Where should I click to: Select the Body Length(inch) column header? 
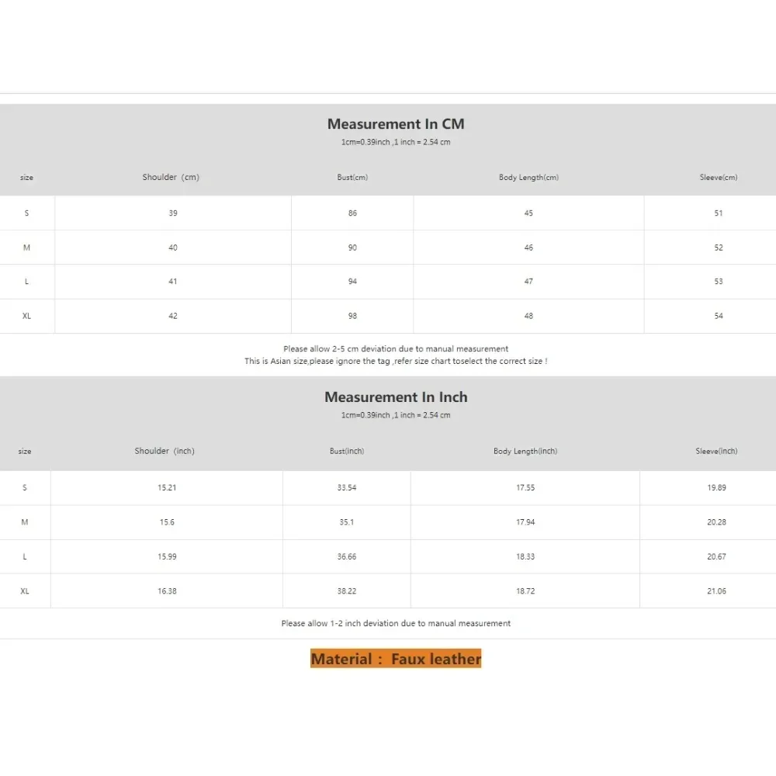[525, 451]
